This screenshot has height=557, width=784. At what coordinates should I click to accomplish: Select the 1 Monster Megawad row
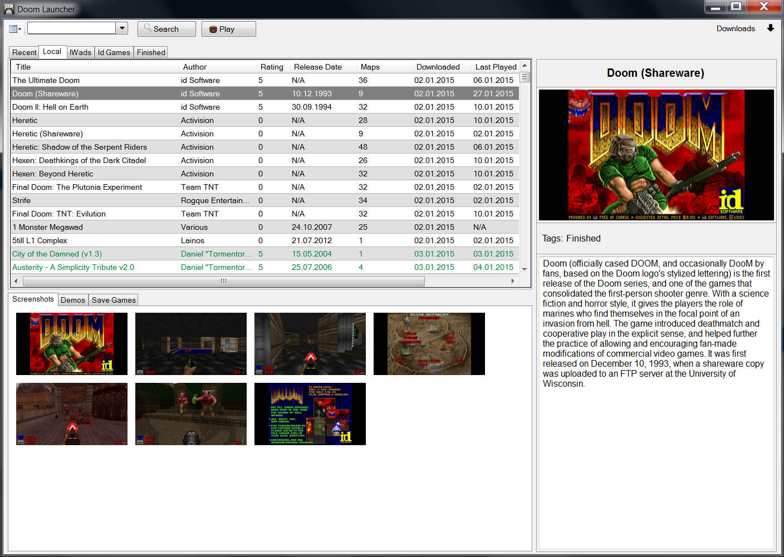tap(265, 227)
